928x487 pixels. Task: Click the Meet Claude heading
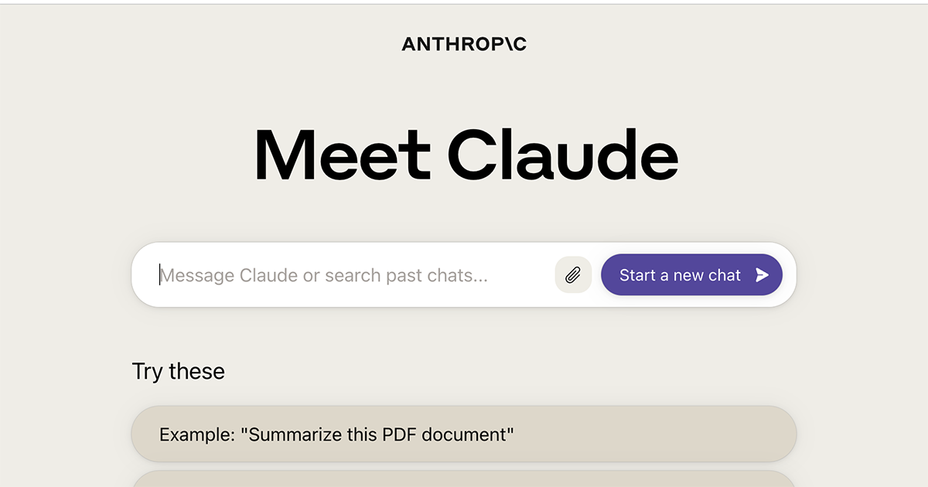click(464, 155)
